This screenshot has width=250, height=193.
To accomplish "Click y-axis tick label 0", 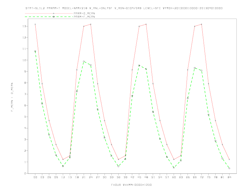I will pos(25,173).
